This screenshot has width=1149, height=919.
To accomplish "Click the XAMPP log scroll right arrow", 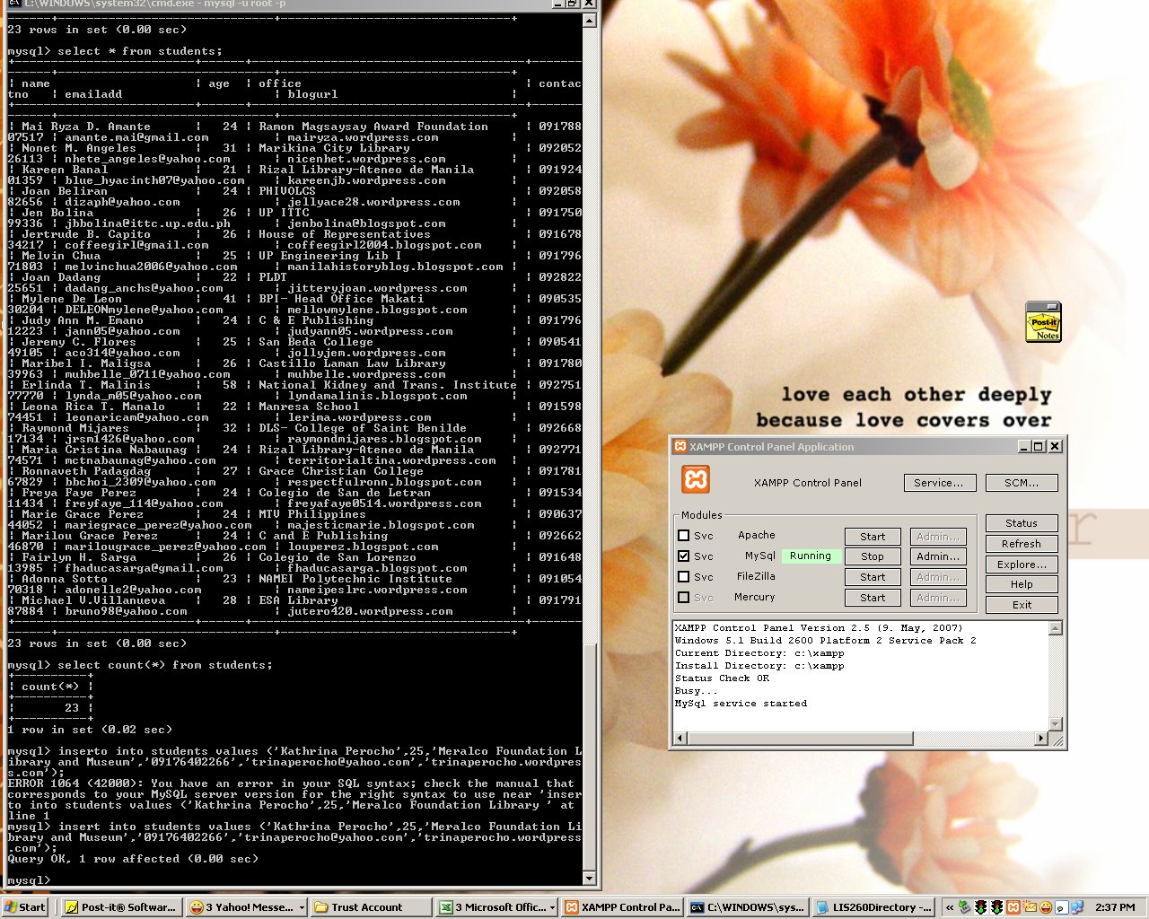I will (1041, 739).
